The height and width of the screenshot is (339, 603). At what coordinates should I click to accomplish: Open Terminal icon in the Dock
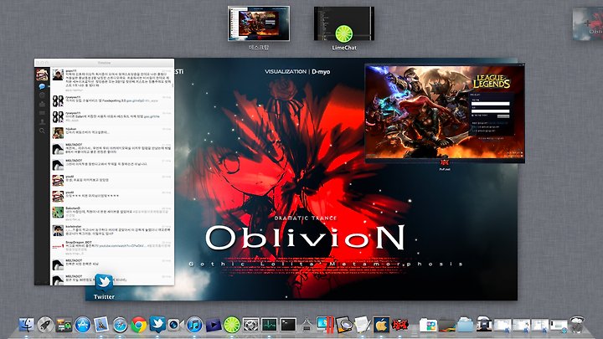pyautogui.click(x=288, y=325)
